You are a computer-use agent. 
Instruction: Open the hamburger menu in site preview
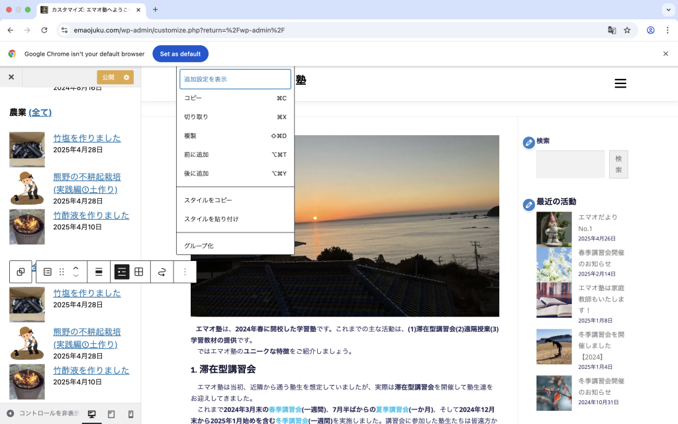[620, 83]
